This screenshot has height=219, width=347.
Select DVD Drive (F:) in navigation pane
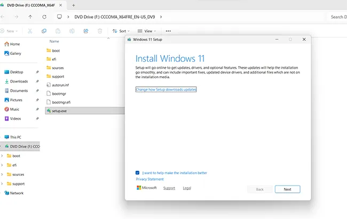[x=20, y=147]
